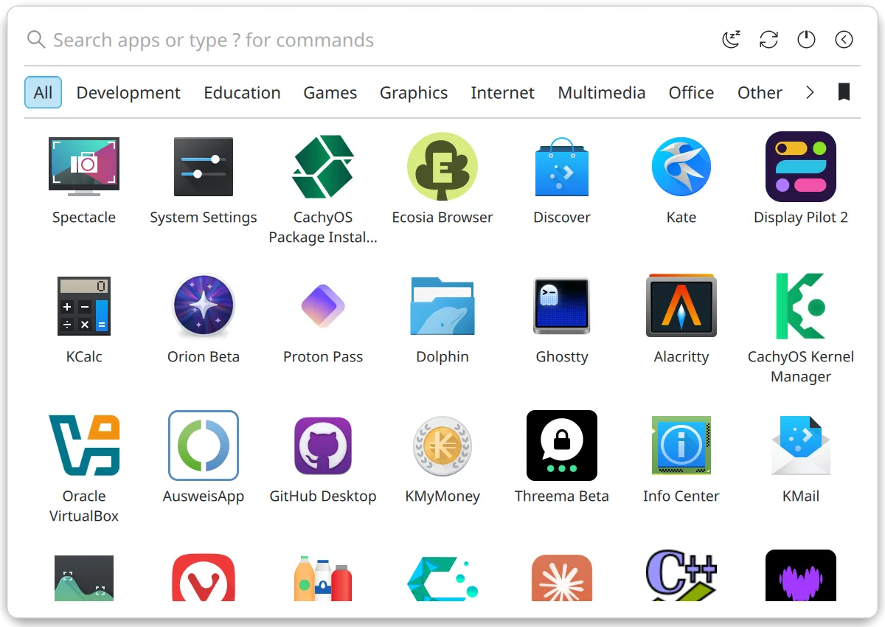Viewport: 885px width, 627px height.
Task: Switch to the Development category
Action: (128, 92)
